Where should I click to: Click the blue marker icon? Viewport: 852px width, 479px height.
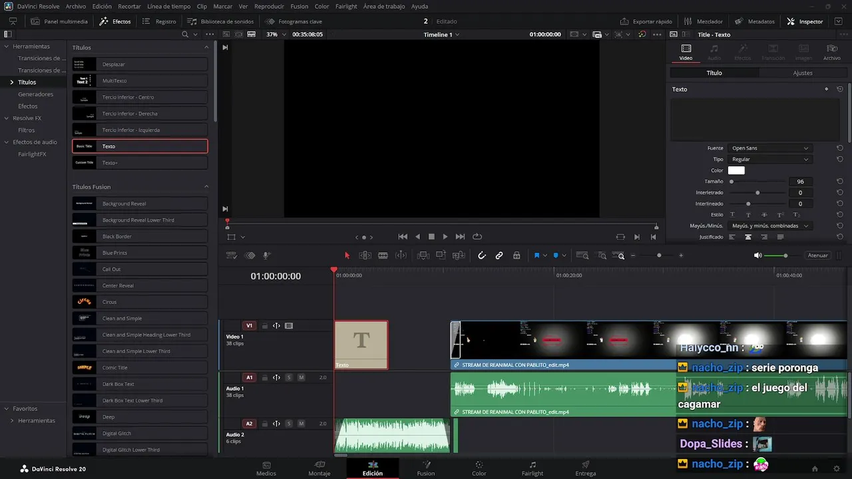pos(556,255)
